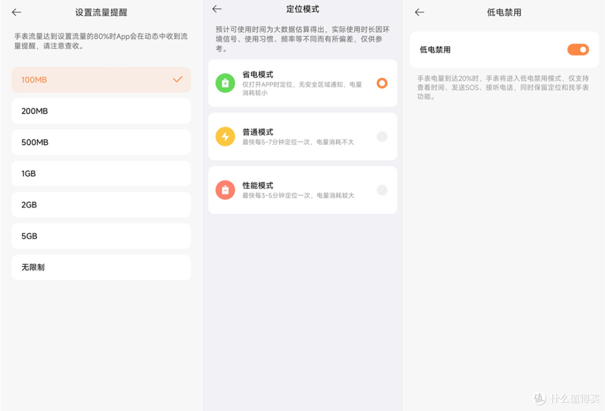Click the 预计可使用时间 disclaimer text
This screenshot has width=605, height=411.
click(x=302, y=39)
